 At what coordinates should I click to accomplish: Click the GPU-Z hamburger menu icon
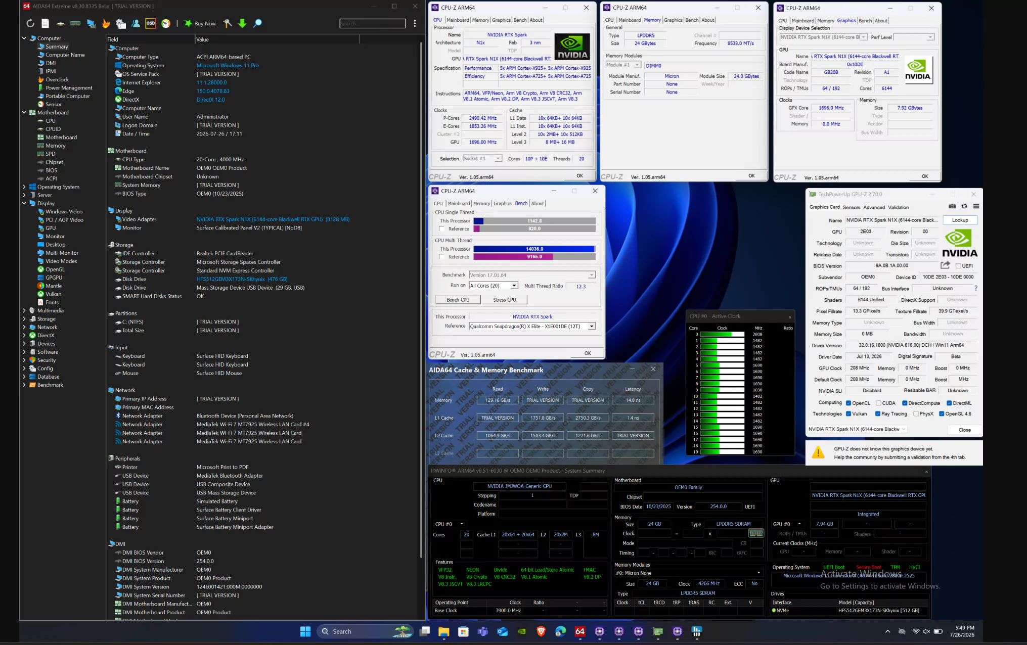(x=976, y=206)
